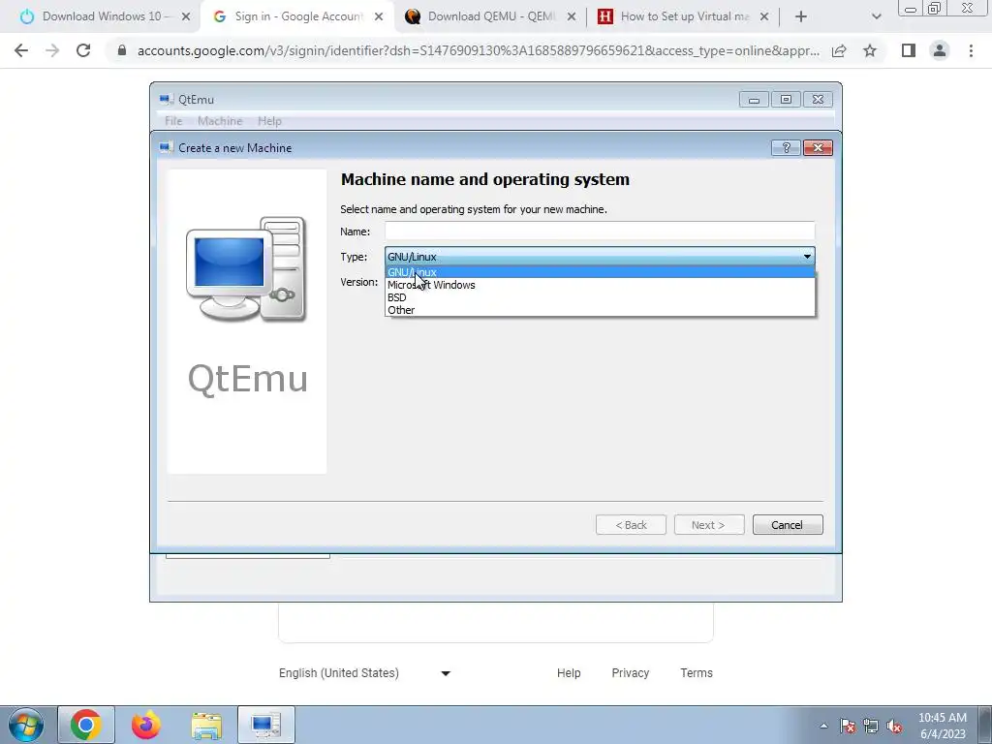992x744 pixels.
Task: Click the Chrome forward arrow
Action: (52, 50)
